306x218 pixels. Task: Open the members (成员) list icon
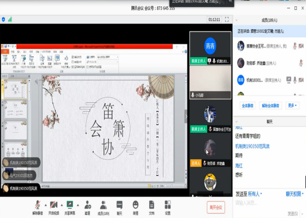[103, 205]
